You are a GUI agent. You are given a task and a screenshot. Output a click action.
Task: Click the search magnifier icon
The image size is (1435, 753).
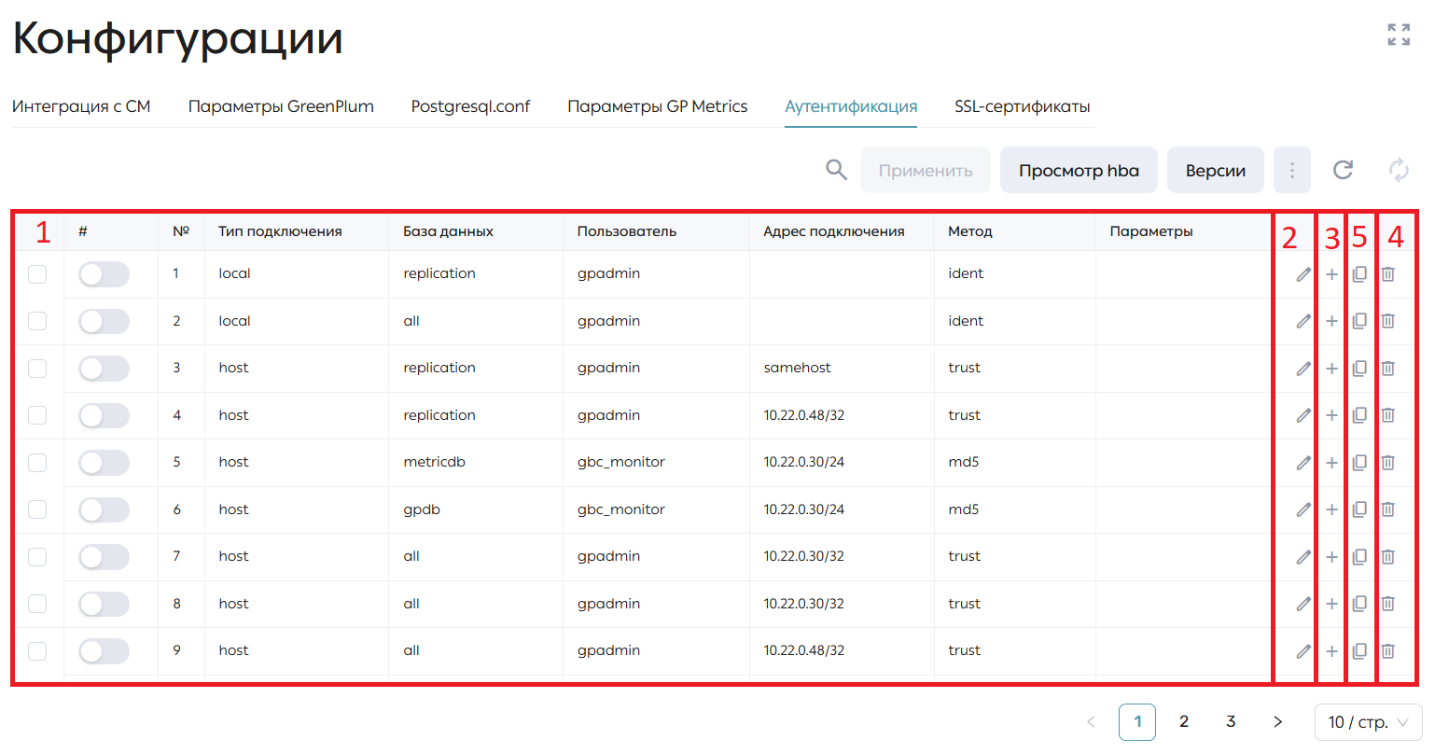(x=836, y=170)
